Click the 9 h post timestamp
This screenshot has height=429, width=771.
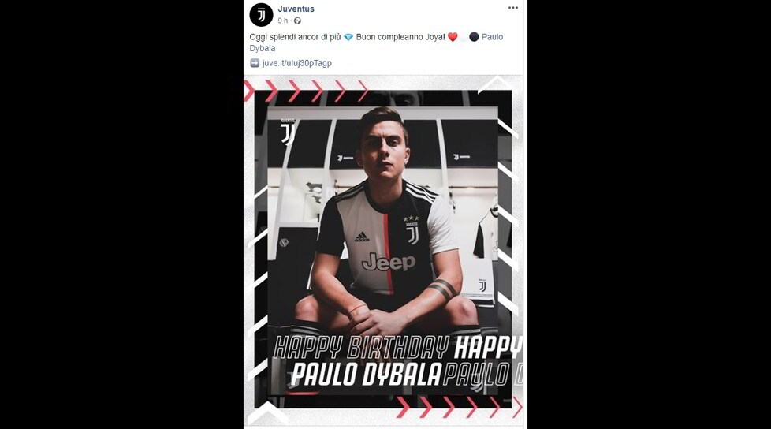tap(282, 21)
